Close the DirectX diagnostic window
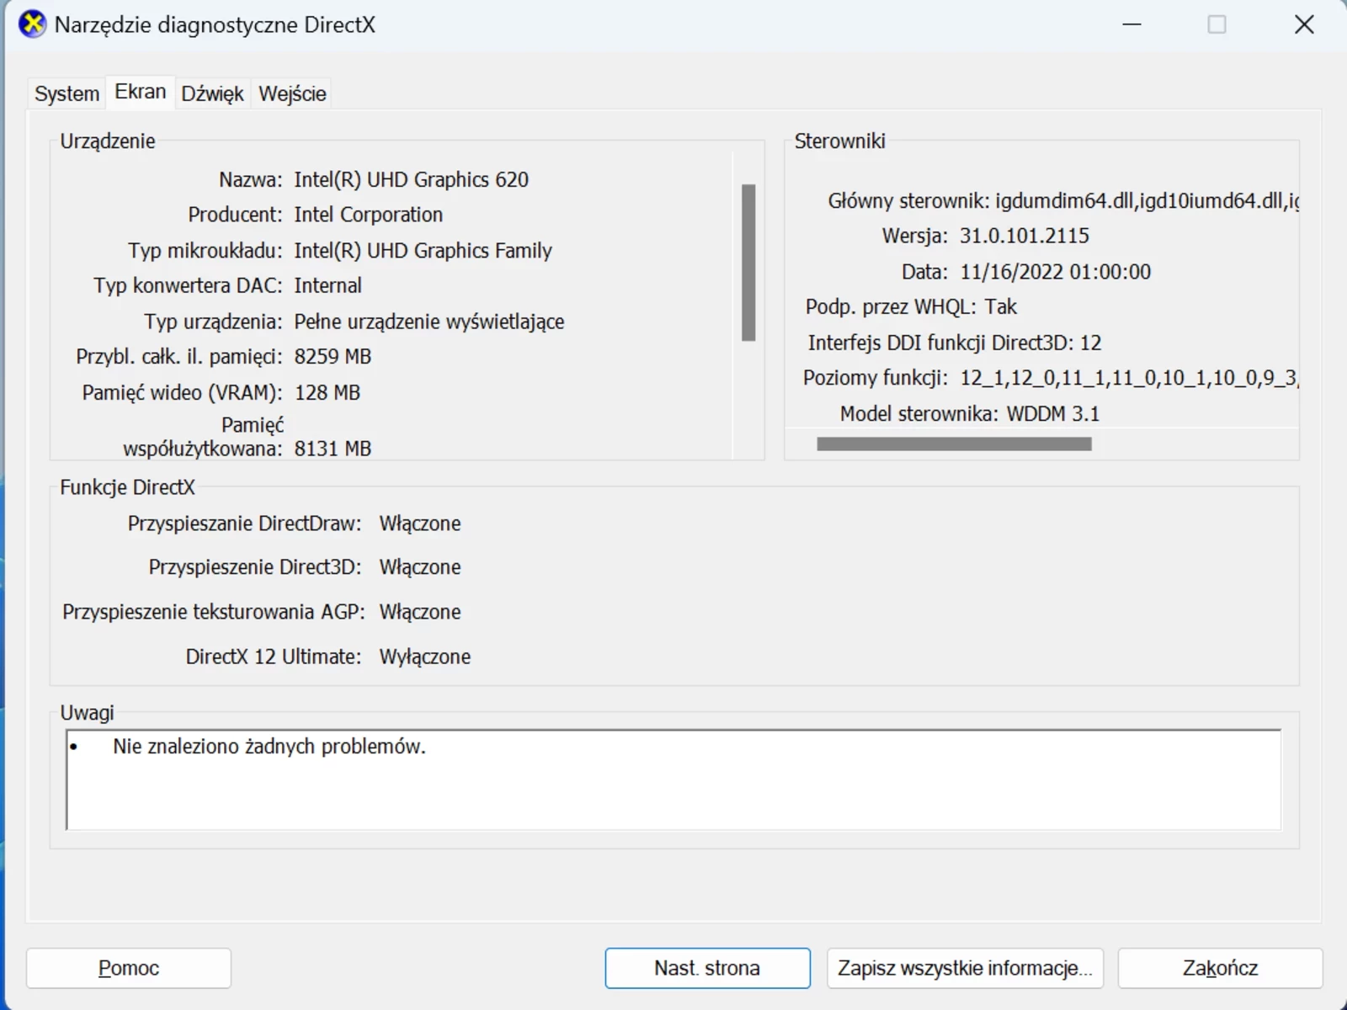Screen dimensions: 1347x1010 point(1304,24)
